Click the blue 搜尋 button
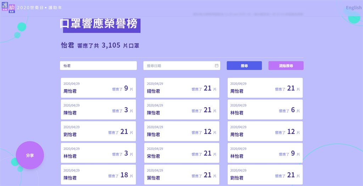363x186 pixels. coord(244,66)
